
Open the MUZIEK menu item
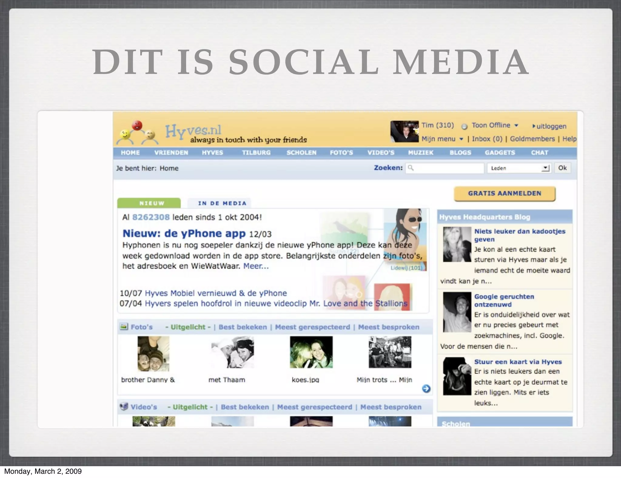(x=421, y=153)
